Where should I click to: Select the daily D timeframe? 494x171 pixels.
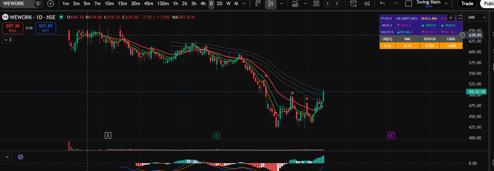coord(211,4)
